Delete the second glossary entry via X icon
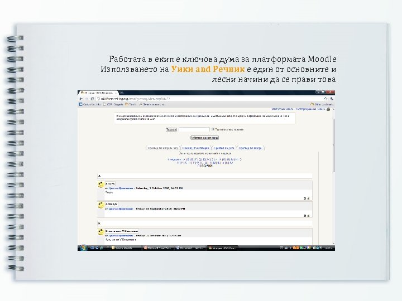The image size is (402, 301). 305,216
